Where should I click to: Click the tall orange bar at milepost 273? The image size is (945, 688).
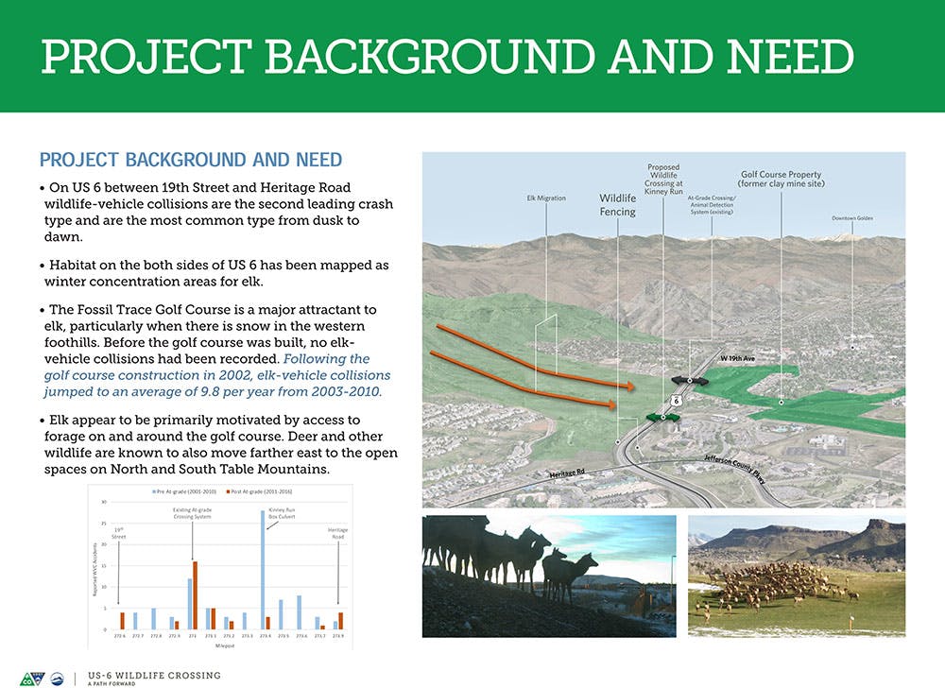(195, 595)
